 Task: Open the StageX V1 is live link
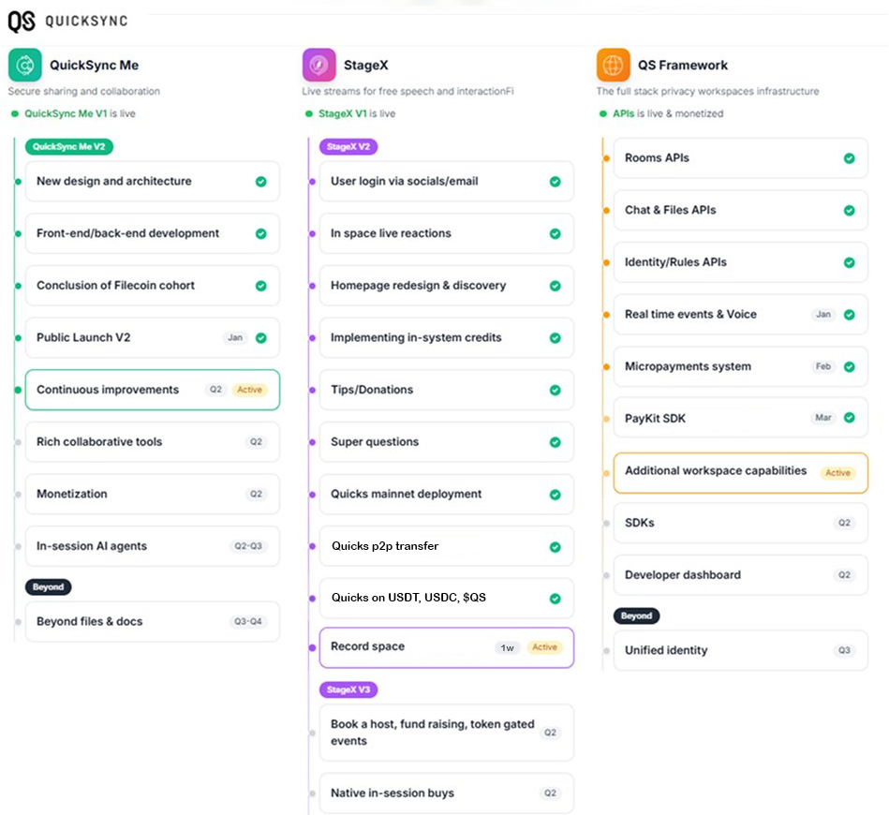(x=357, y=113)
